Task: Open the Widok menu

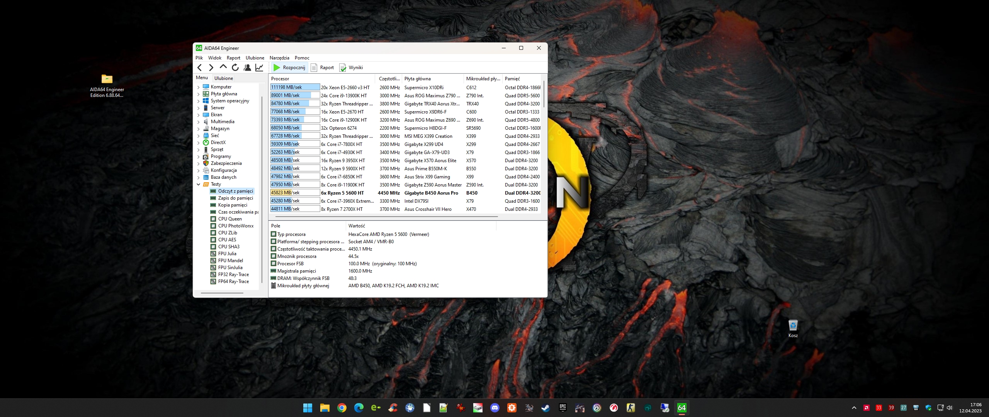Action: (x=215, y=58)
